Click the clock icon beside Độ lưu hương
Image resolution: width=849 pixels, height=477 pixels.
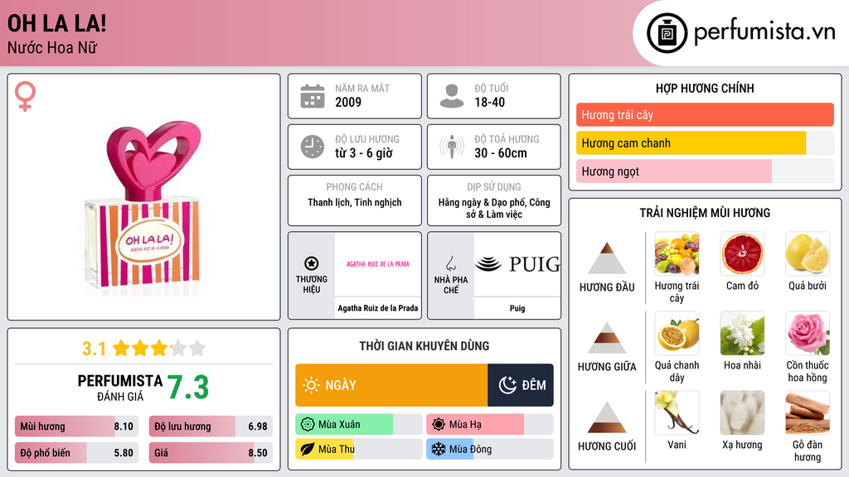313,147
